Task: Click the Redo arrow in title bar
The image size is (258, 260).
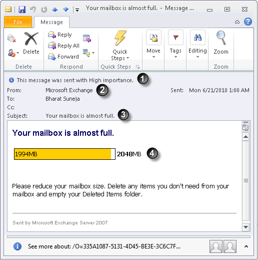Action: [44, 10]
